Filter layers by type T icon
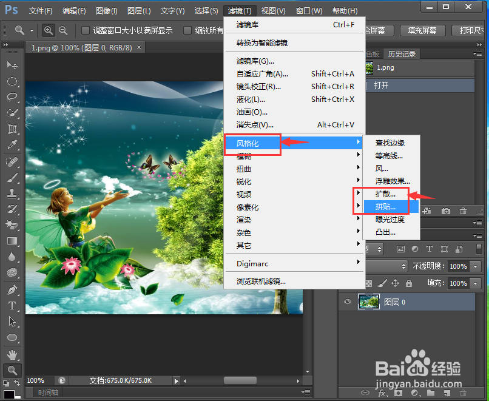This screenshot has width=489, height=401. (x=430, y=249)
